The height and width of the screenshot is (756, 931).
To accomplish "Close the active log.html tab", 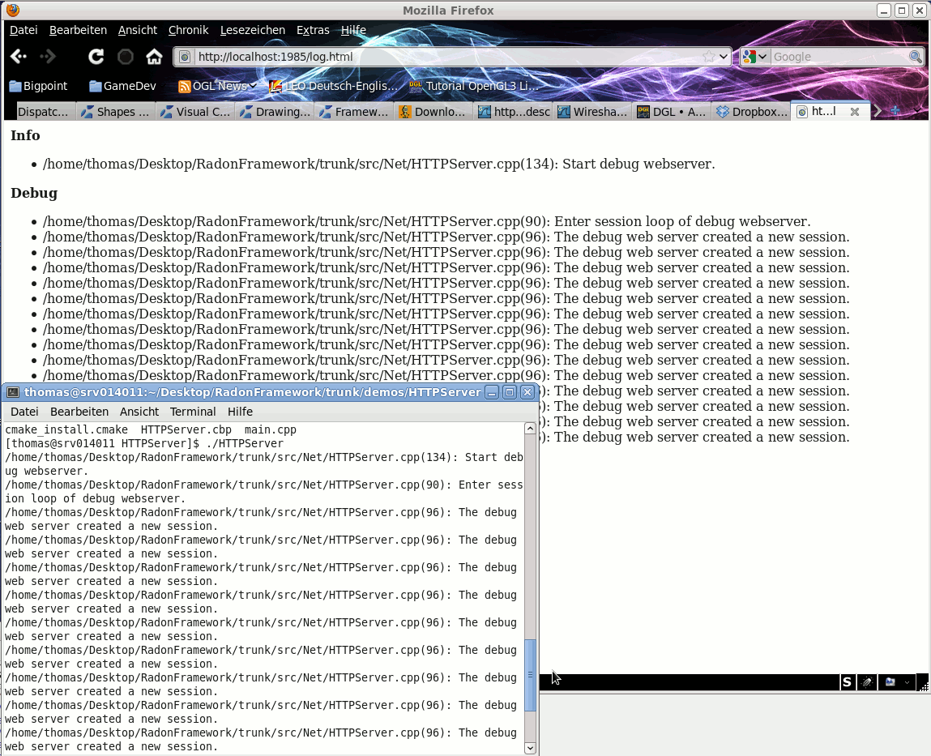I will coord(854,112).
